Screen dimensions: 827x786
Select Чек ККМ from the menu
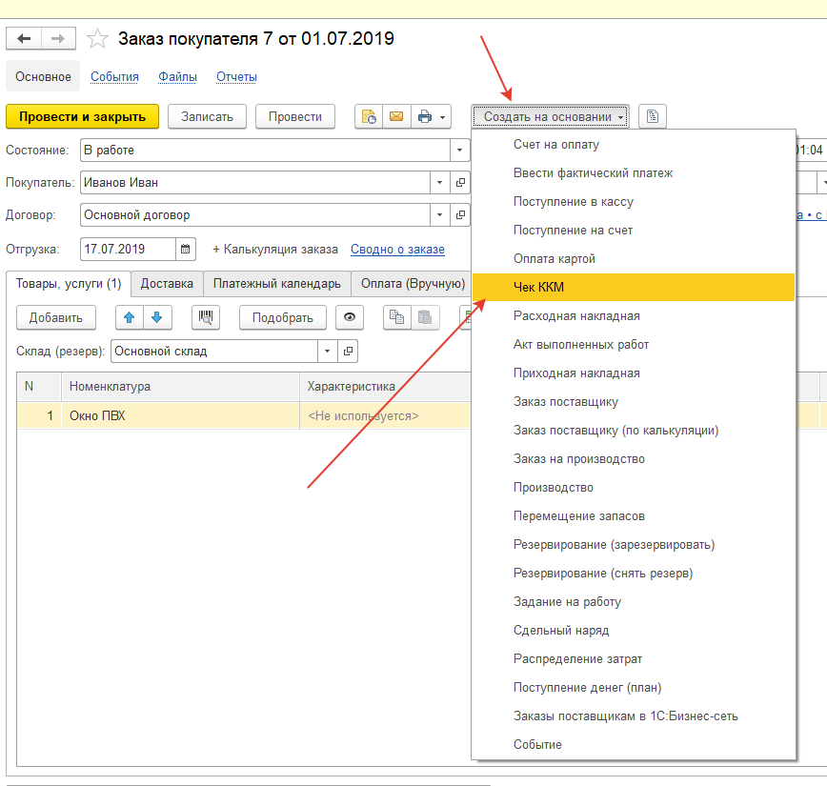[539, 287]
